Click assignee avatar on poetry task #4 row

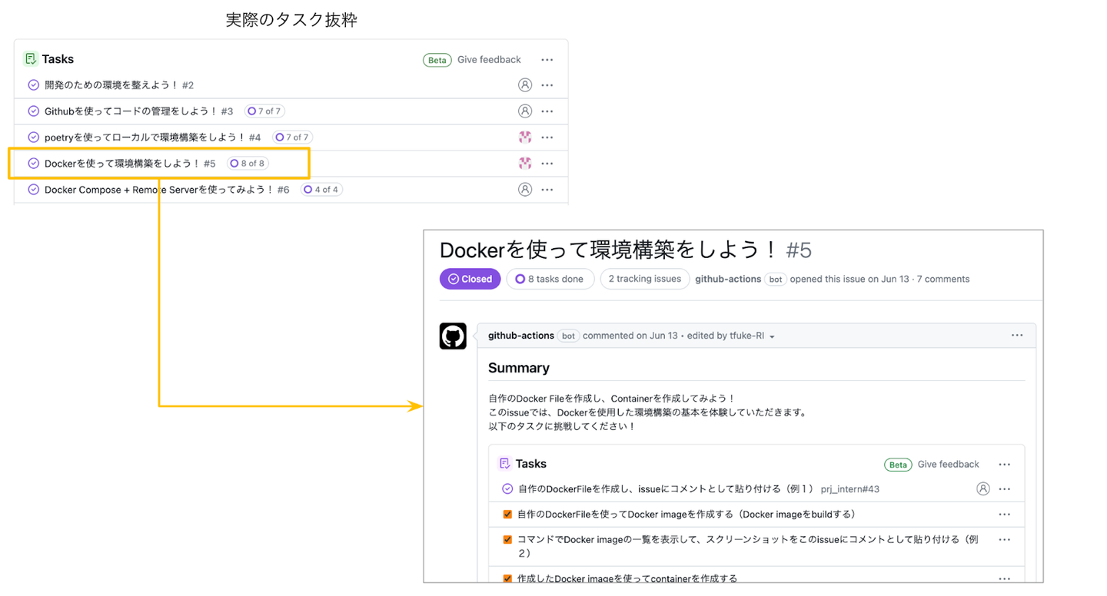(525, 137)
